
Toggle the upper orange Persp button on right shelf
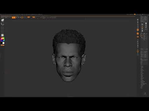click(x=138, y=30)
